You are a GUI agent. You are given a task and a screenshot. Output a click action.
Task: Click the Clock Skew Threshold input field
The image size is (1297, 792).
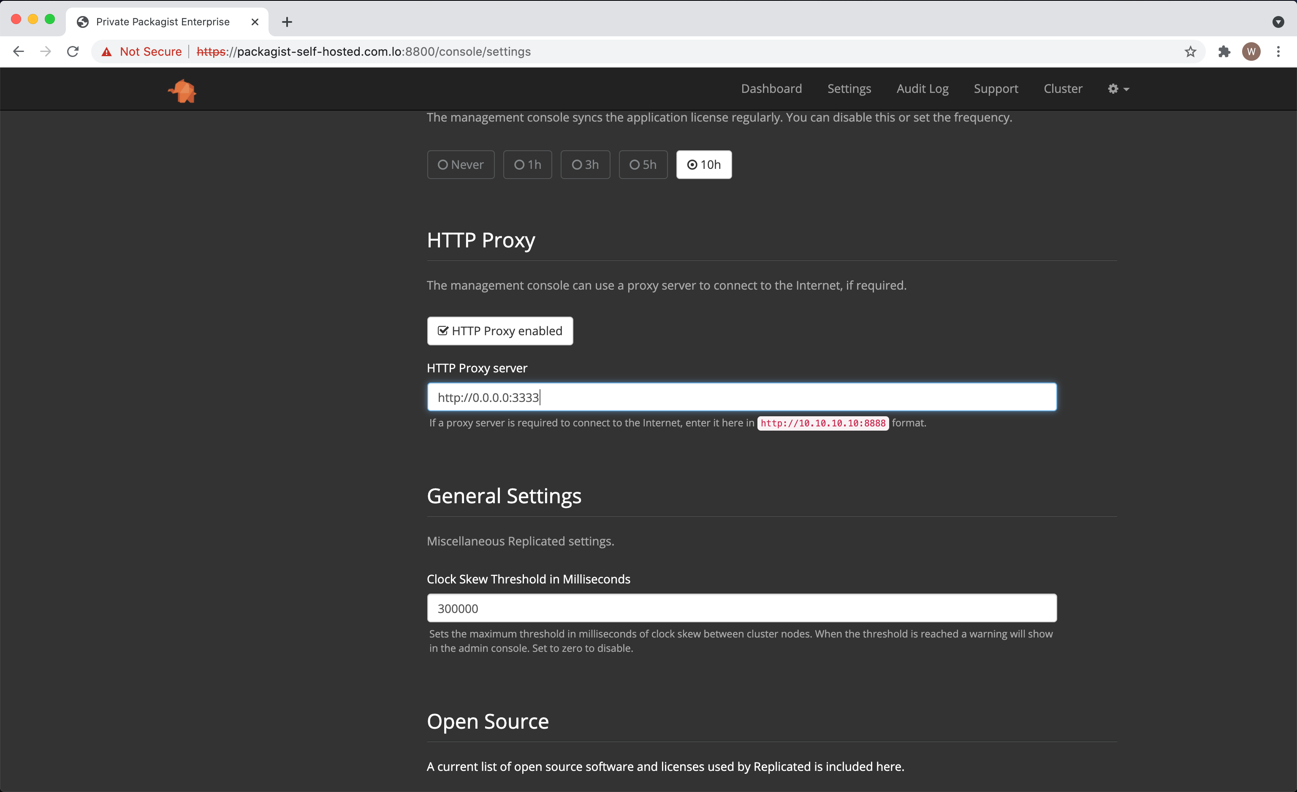coord(741,608)
